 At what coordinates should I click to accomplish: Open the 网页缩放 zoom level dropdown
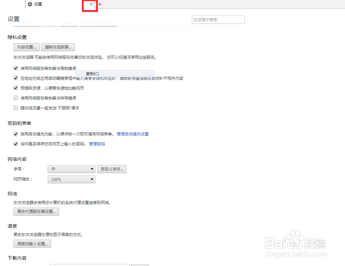point(71,179)
